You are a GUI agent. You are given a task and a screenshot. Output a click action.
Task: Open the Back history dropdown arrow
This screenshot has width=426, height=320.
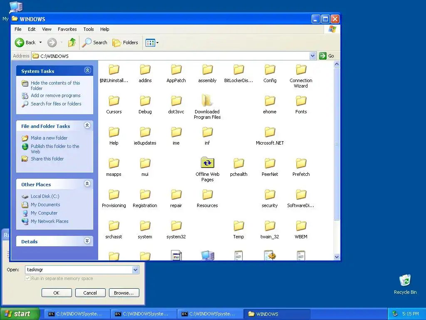coord(40,42)
